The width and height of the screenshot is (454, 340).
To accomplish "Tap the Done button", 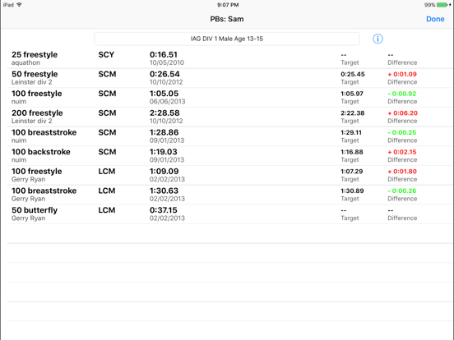I will click(435, 19).
